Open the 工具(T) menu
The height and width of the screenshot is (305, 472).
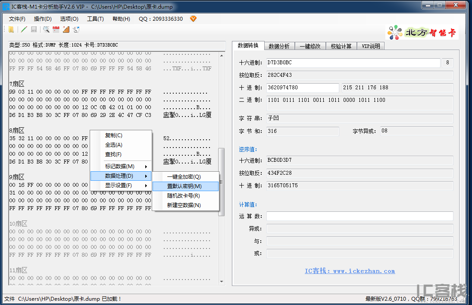pyautogui.click(x=95, y=19)
